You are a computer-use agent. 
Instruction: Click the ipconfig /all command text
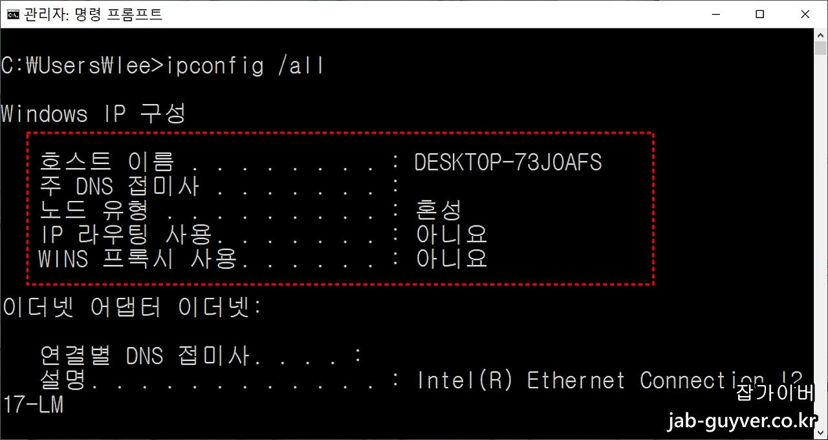tap(246, 66)
